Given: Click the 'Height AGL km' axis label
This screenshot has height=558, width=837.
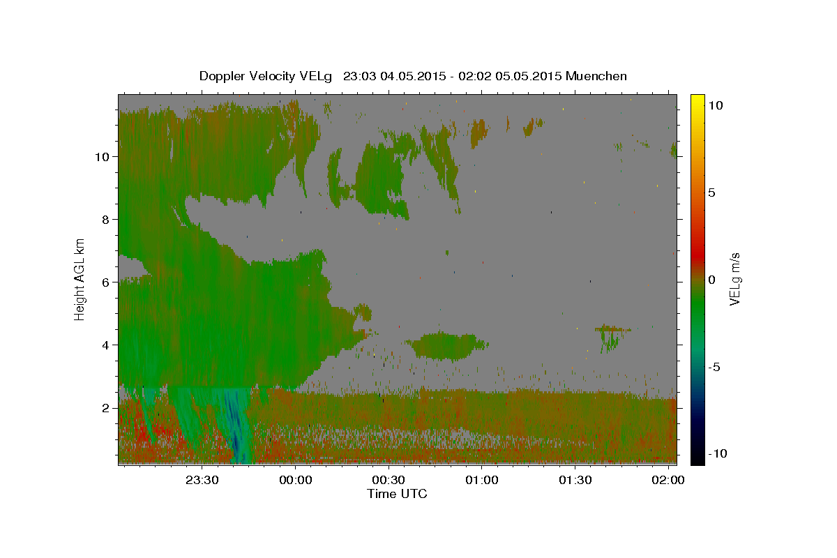Looking at the screenshot, I should (x=80, y=278).
